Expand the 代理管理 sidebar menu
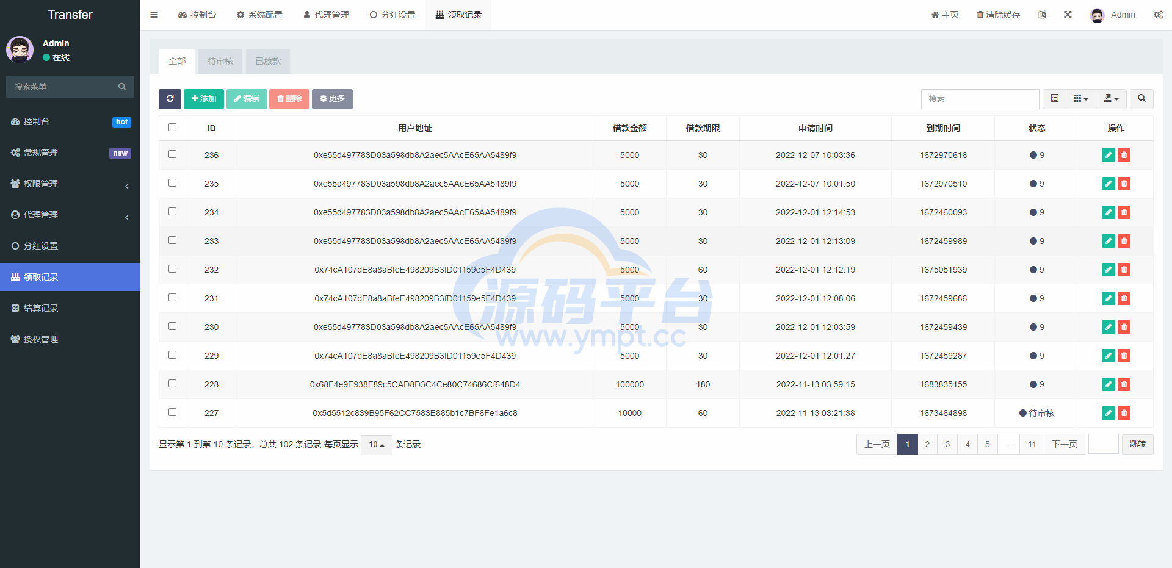The width and height of the screenshot is (1172, 568). (x=70, y=215)
